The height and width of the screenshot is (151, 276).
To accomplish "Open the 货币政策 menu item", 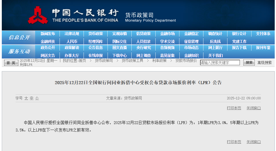I will 96,34.
